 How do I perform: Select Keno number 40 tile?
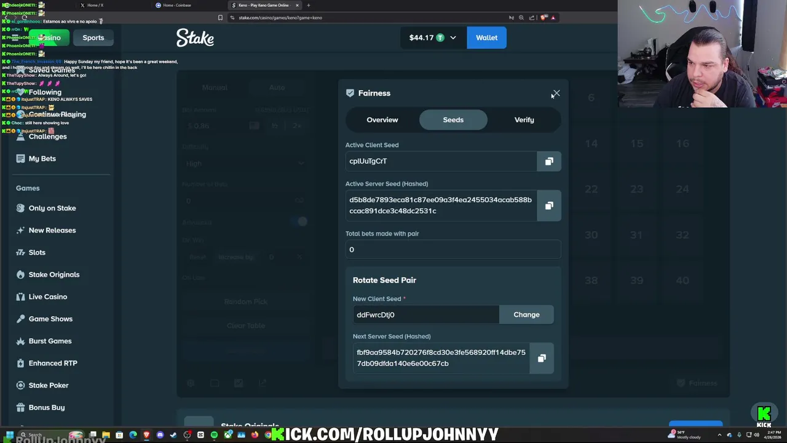pyautogui.click(x=682, y=281)
